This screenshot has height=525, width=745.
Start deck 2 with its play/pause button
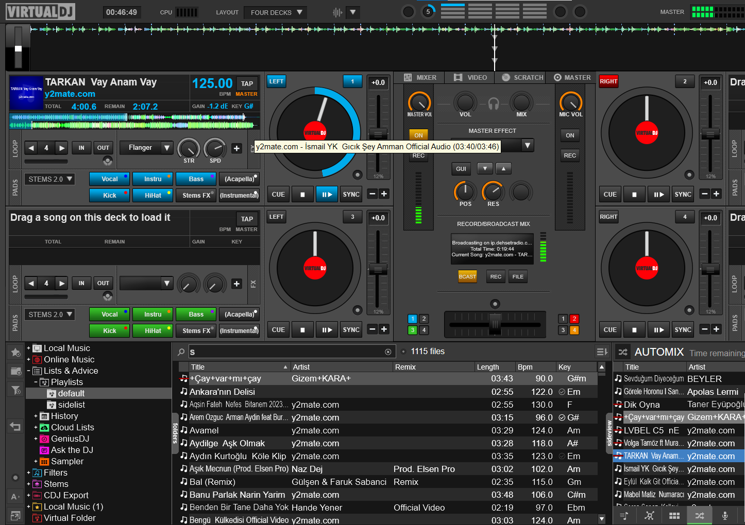pyautogui.click(x=659, y=195)
